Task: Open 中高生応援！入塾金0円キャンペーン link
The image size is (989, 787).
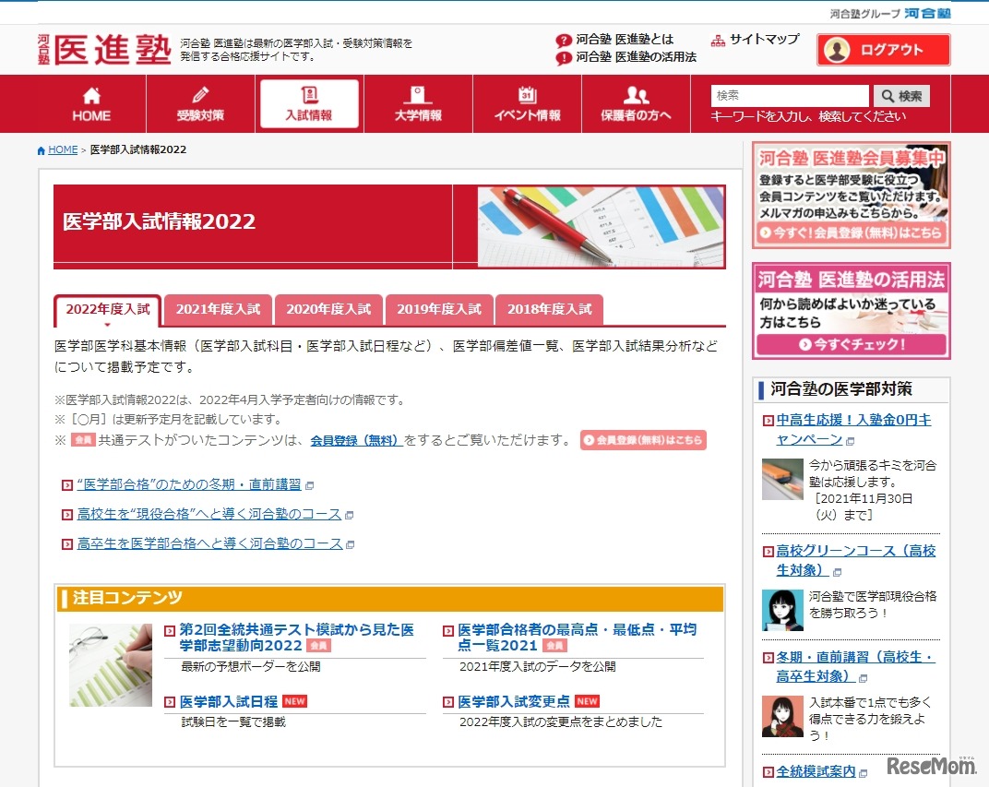Action: pos(853,429)
